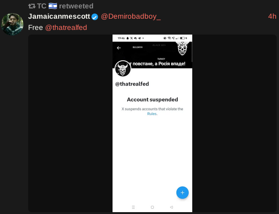Click the blue verified badge
The width and height of the screenshot is (279, 214).
click(95, 17)
